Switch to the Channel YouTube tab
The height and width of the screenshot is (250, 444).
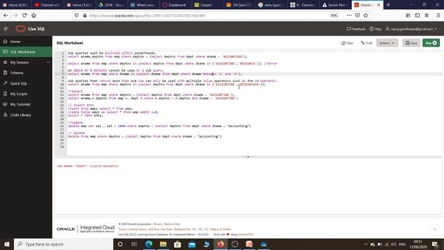click(x=48, y=5)
